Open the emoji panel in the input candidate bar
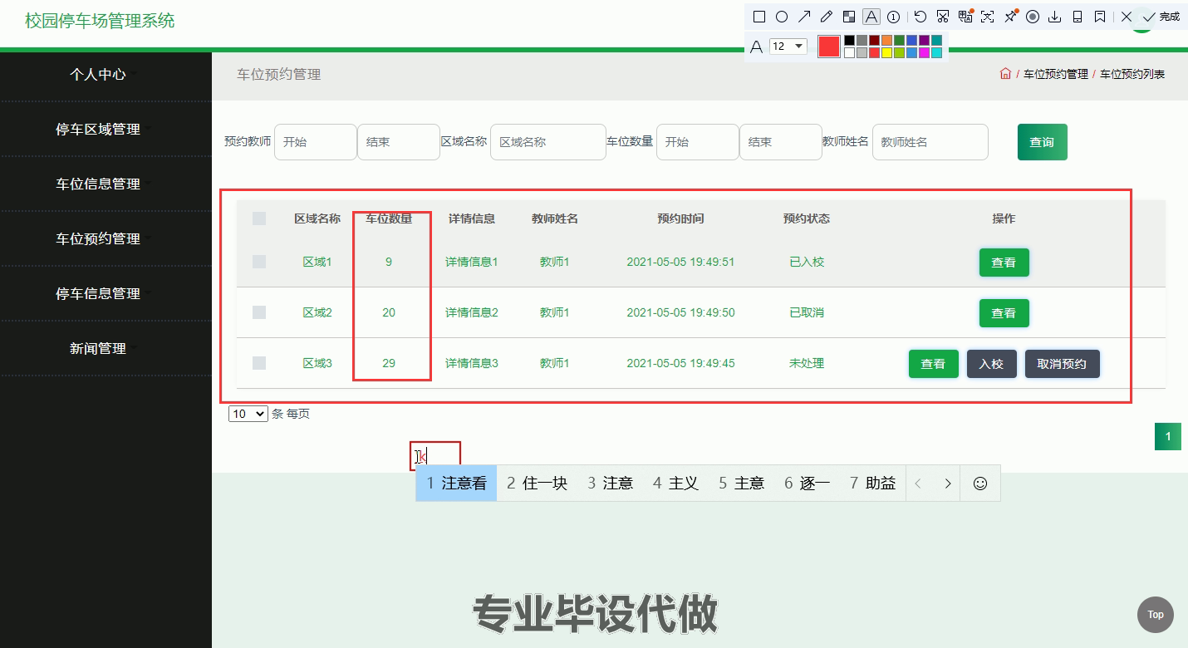1188x648 pixels. 980,483
